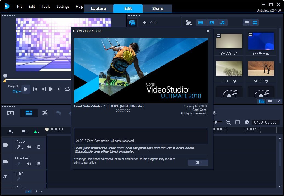The height and width of the screenshot is (196, 284).
Task: Switch library to thumbnail view
Action: [255, 23]
